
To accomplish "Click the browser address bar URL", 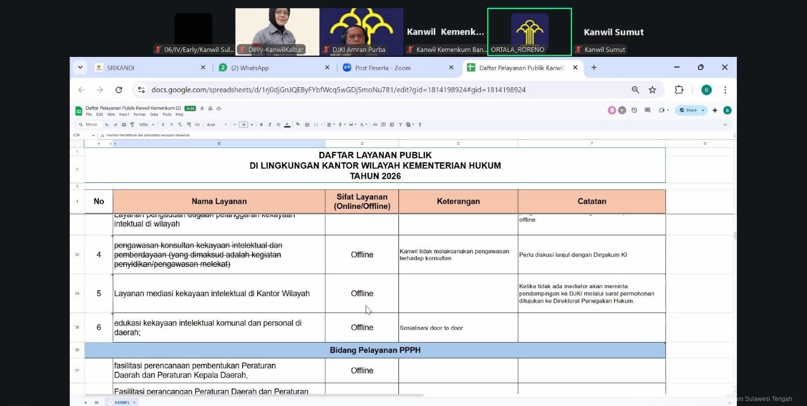I will pos(338,90).
